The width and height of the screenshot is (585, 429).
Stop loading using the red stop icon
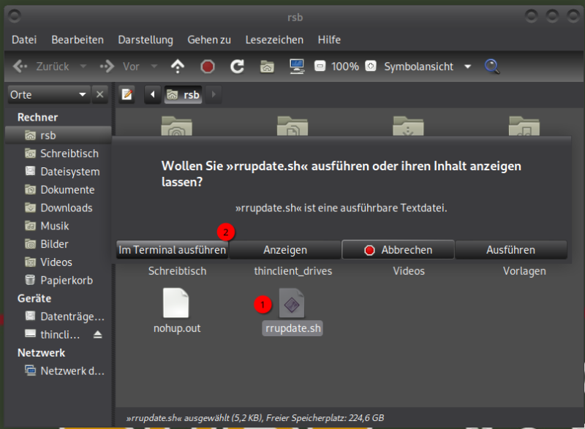pyautogui.click(x=207, y=67)
